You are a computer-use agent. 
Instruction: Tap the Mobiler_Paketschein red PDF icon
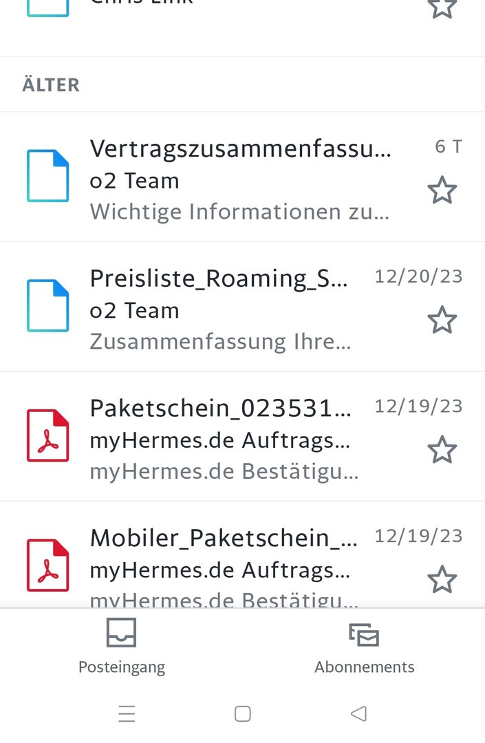pyautogui.click(x=48, y=566)
